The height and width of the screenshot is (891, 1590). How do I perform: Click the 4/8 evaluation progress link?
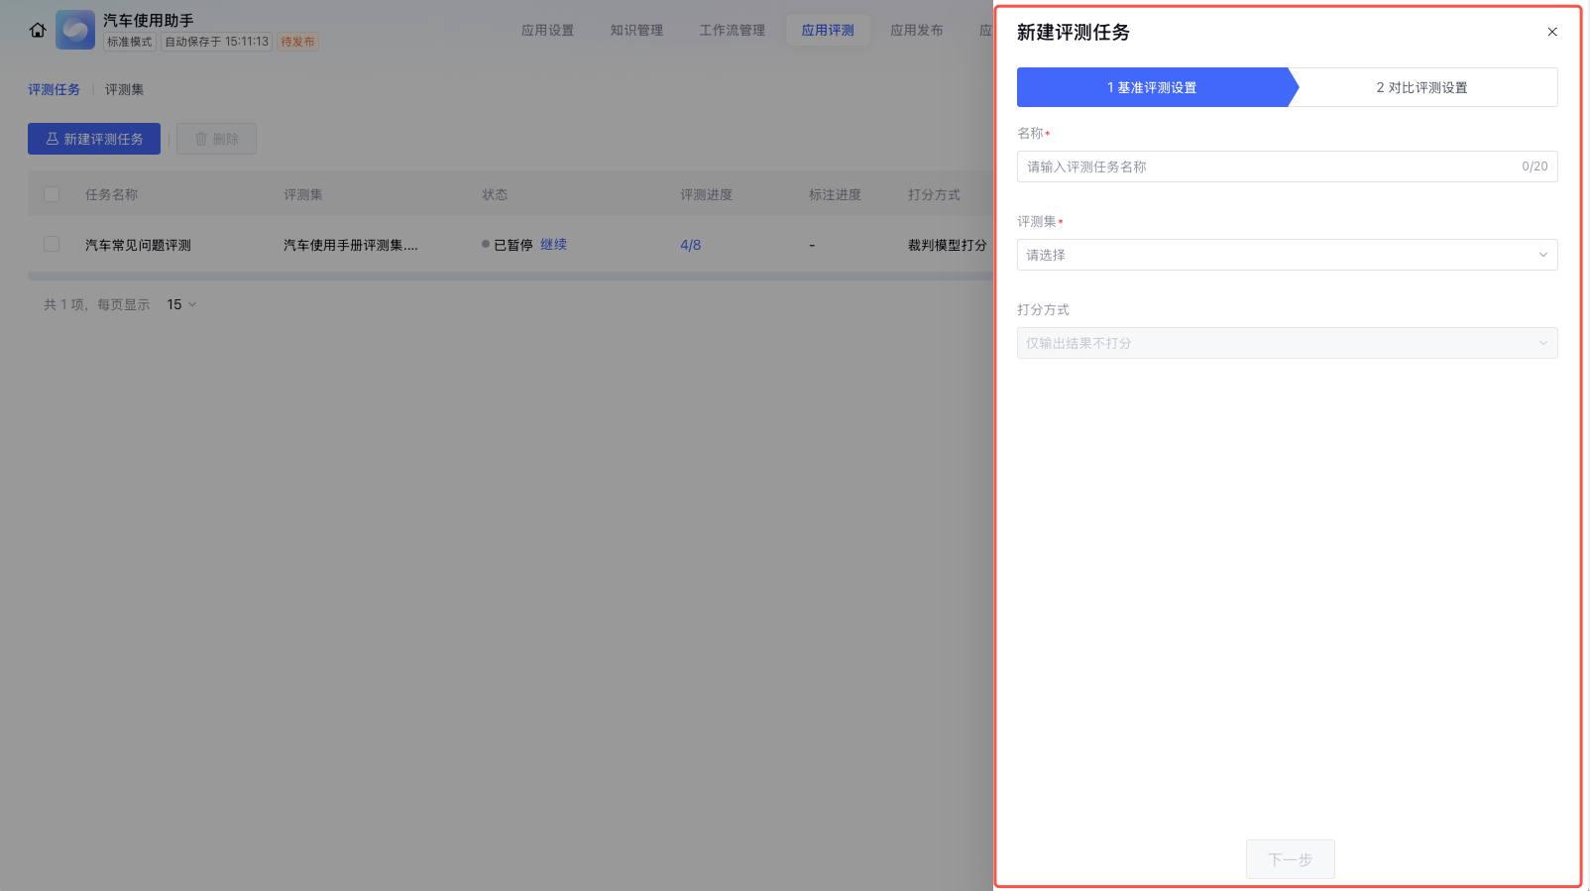tap(690, 245)
